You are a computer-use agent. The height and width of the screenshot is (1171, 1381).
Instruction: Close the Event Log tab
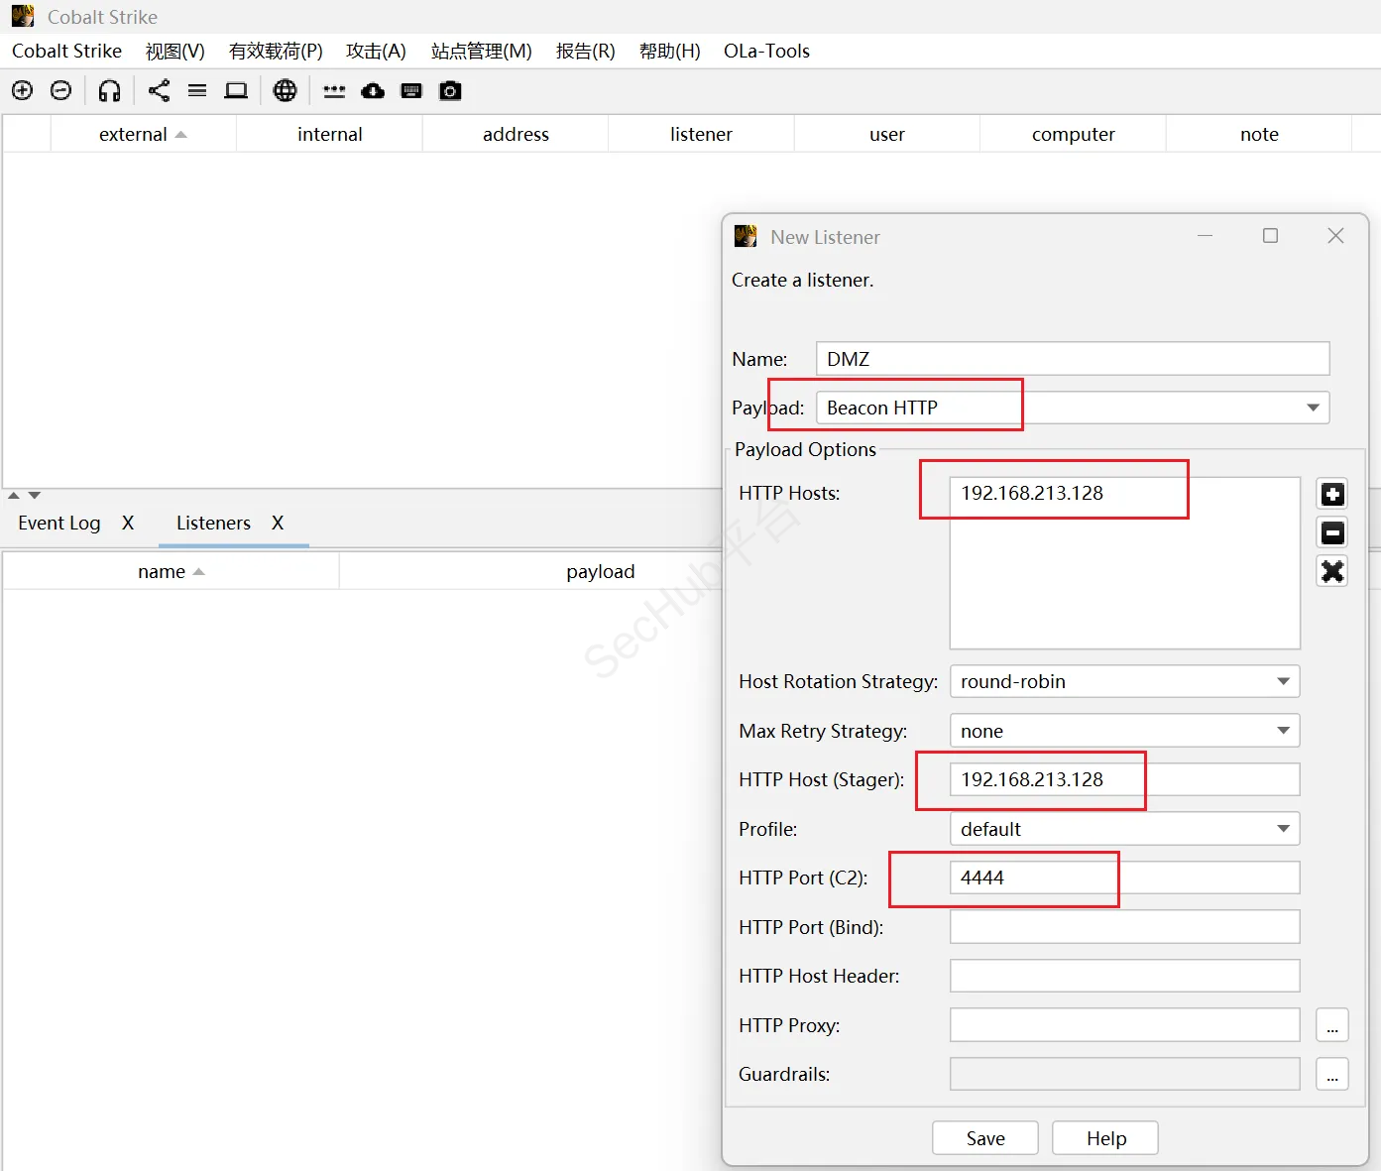128,523
